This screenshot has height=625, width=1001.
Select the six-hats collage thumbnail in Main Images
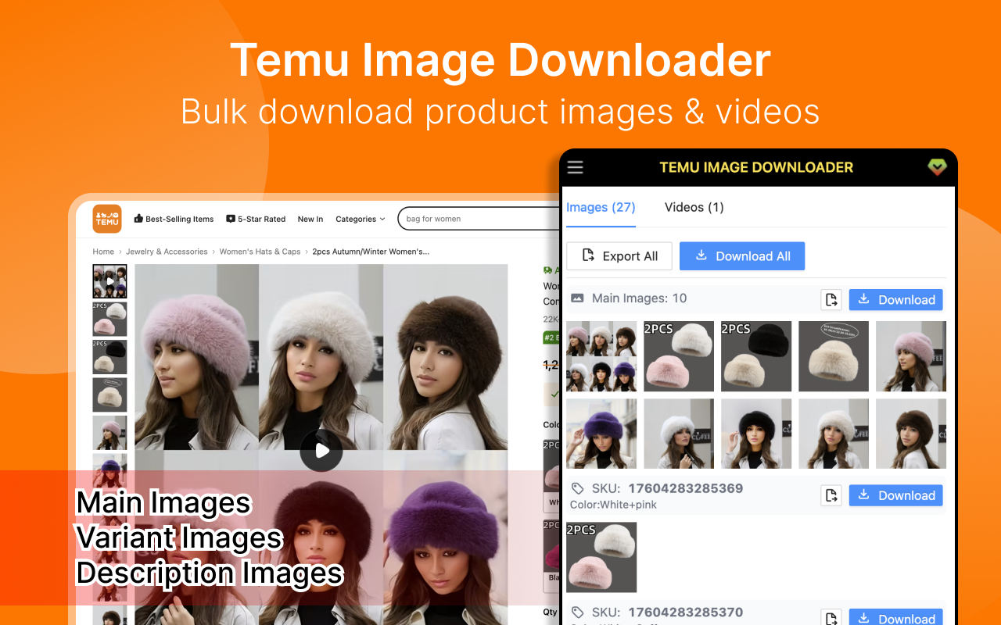point(601,356)
